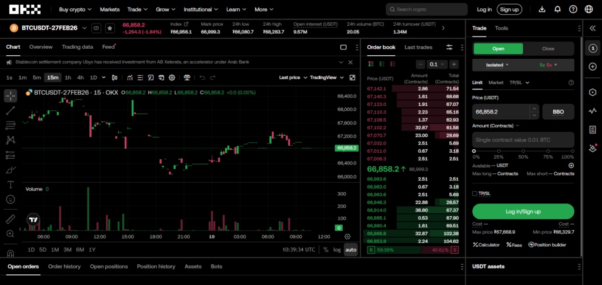The height and width of the screenshot is (285, 602).
Task: Click the Price (USDT) input field
Action: pos(501,112)
